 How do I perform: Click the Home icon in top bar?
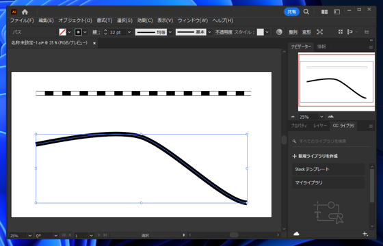coord(25,12)
